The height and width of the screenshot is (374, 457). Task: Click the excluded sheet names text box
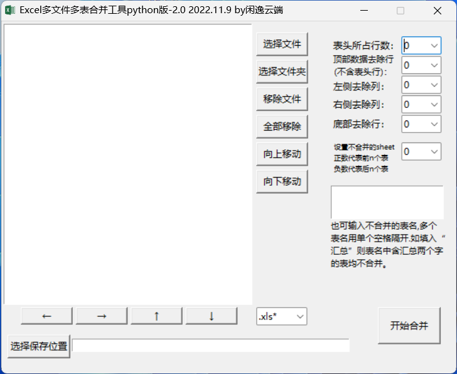[x=387, y=203]
